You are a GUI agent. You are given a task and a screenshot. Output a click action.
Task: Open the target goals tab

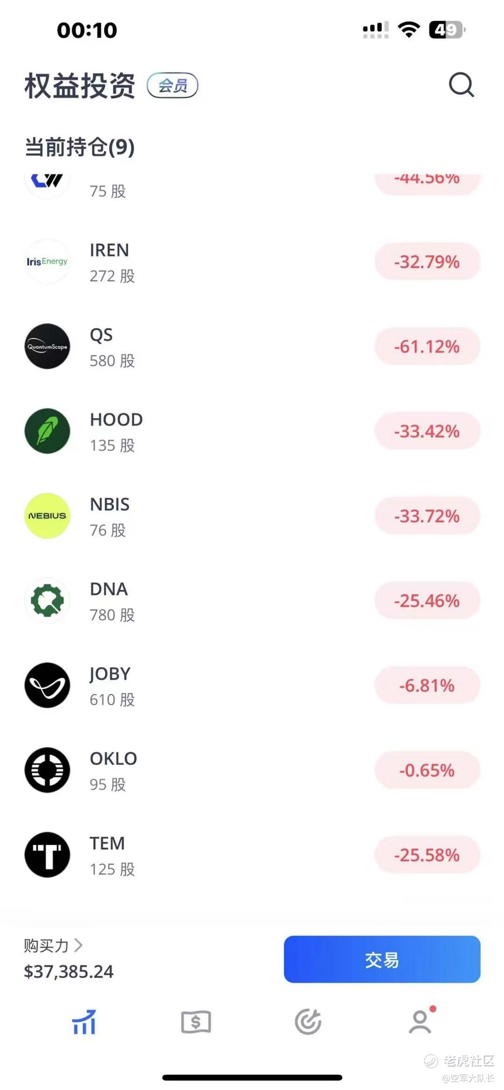[308, 1022]
